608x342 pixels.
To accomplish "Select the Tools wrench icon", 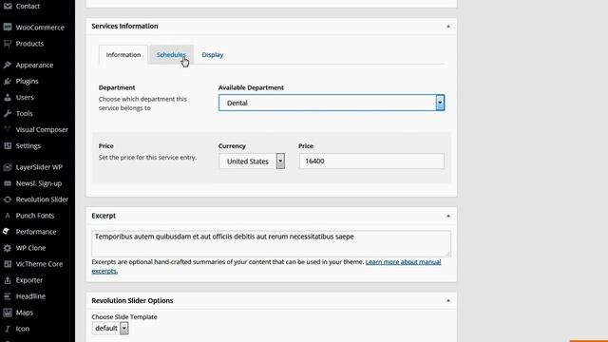I will tap(8, 113).
